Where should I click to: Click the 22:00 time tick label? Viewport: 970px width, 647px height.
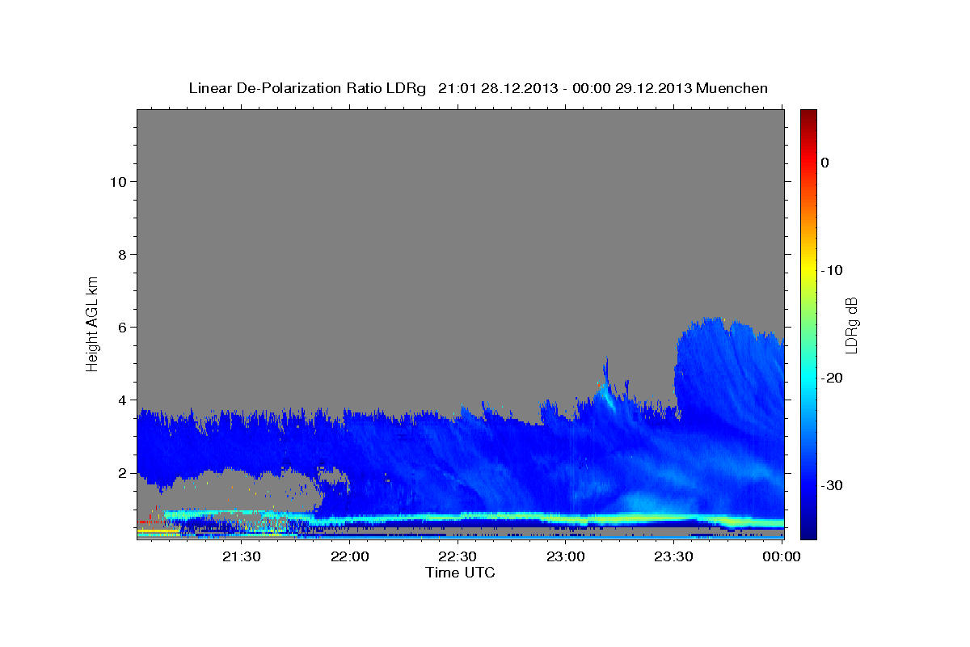[350, 556]
